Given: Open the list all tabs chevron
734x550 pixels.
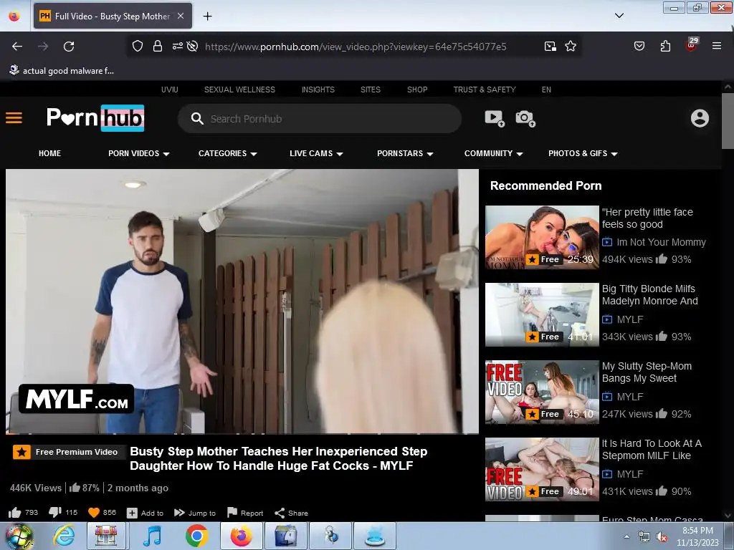Looking at the screenshot, I should pyautogui.click(x=619, y=16).
